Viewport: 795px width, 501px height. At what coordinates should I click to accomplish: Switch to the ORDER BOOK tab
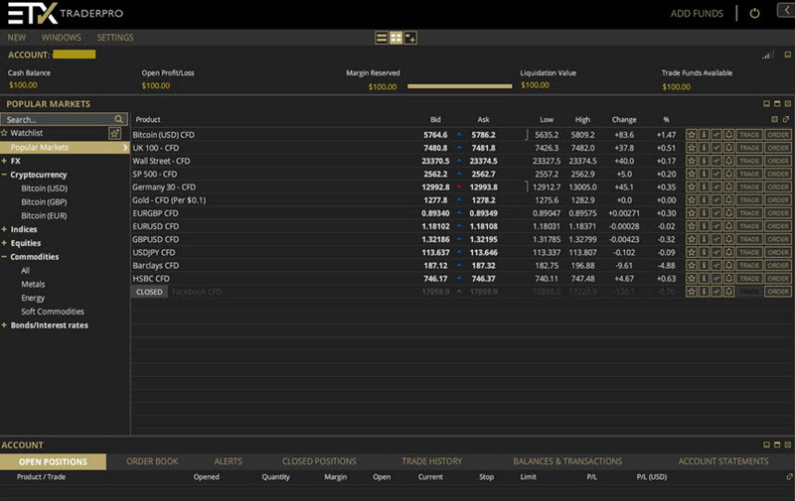click(152, 461)
